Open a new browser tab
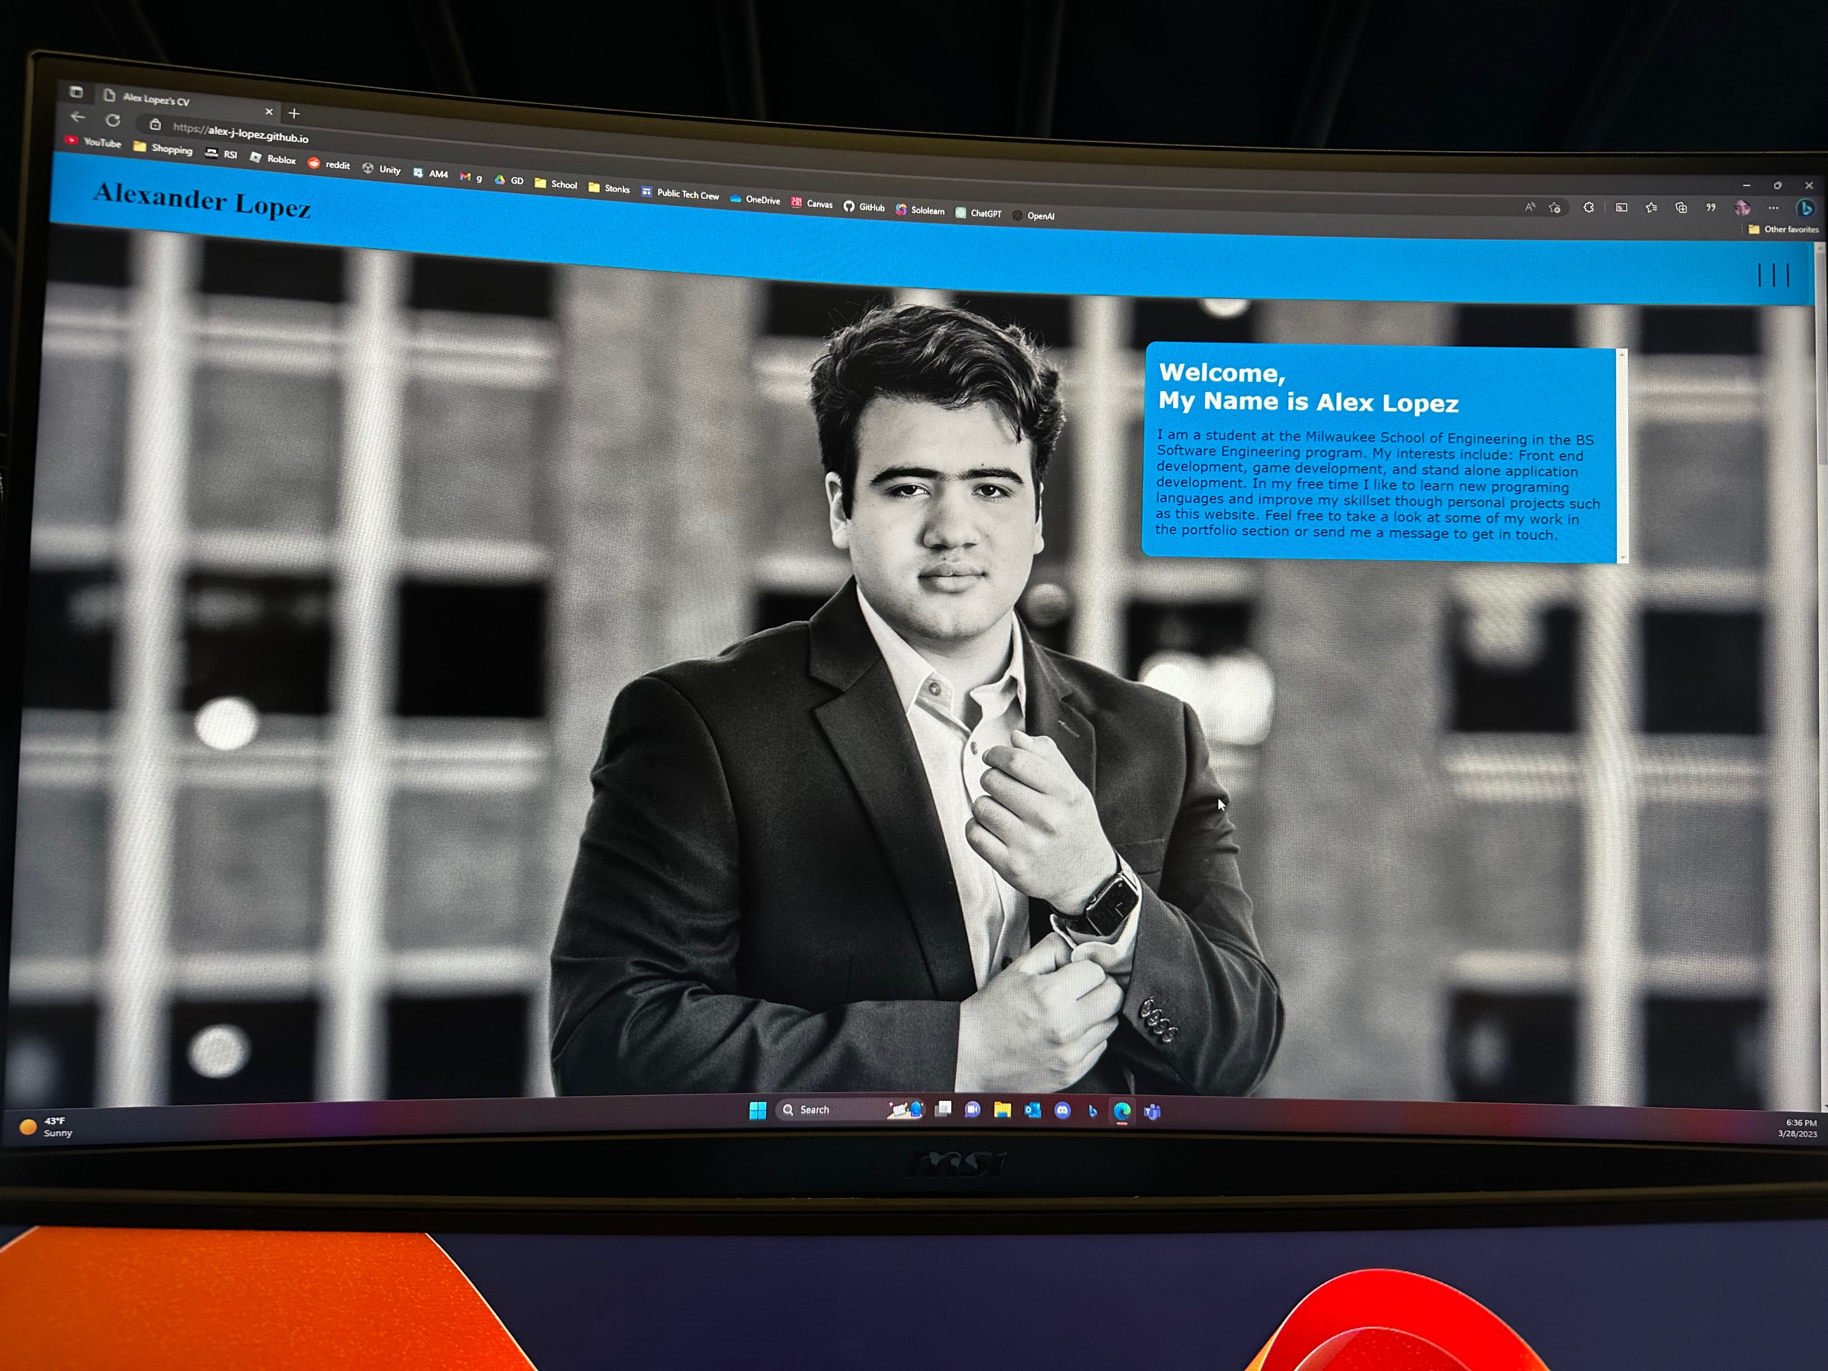 [x=294, y=113]
